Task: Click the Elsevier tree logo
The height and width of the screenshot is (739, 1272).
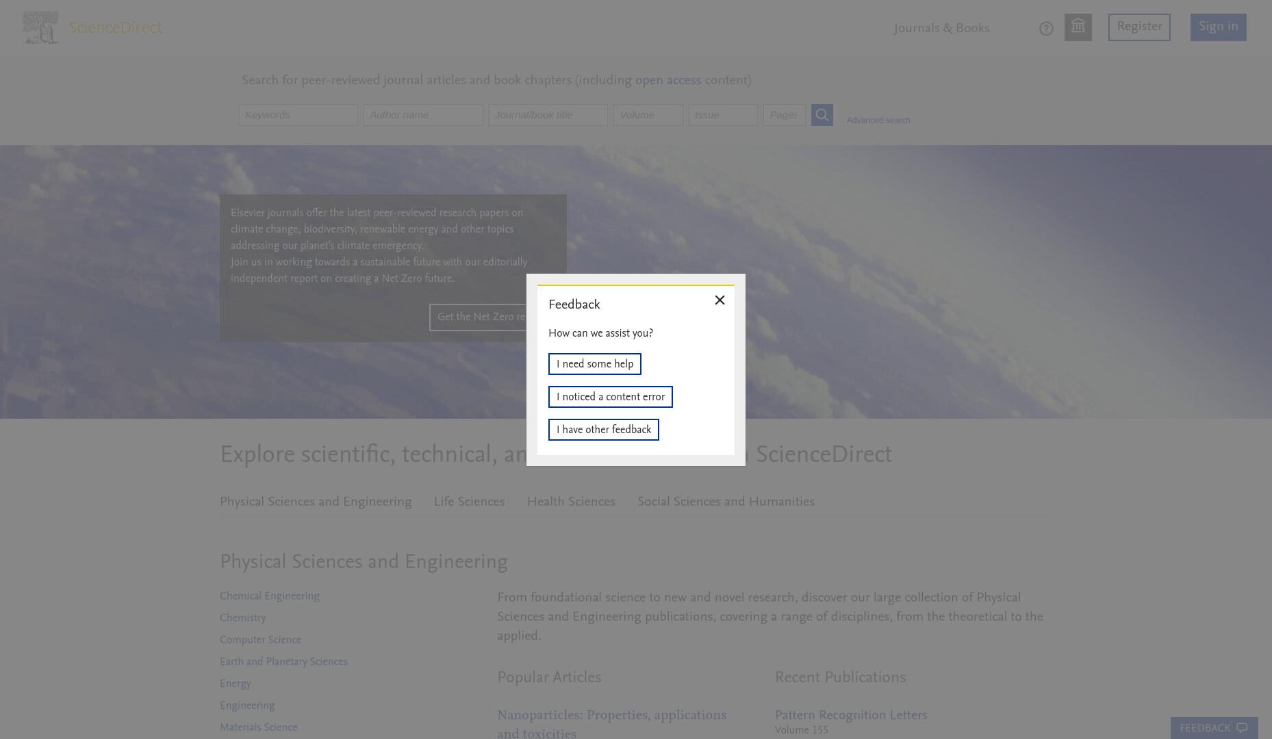Action: tap(40, 27)
